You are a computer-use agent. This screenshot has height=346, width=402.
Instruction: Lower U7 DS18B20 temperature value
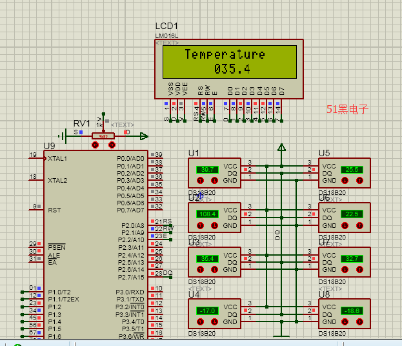tap(345, 270)
